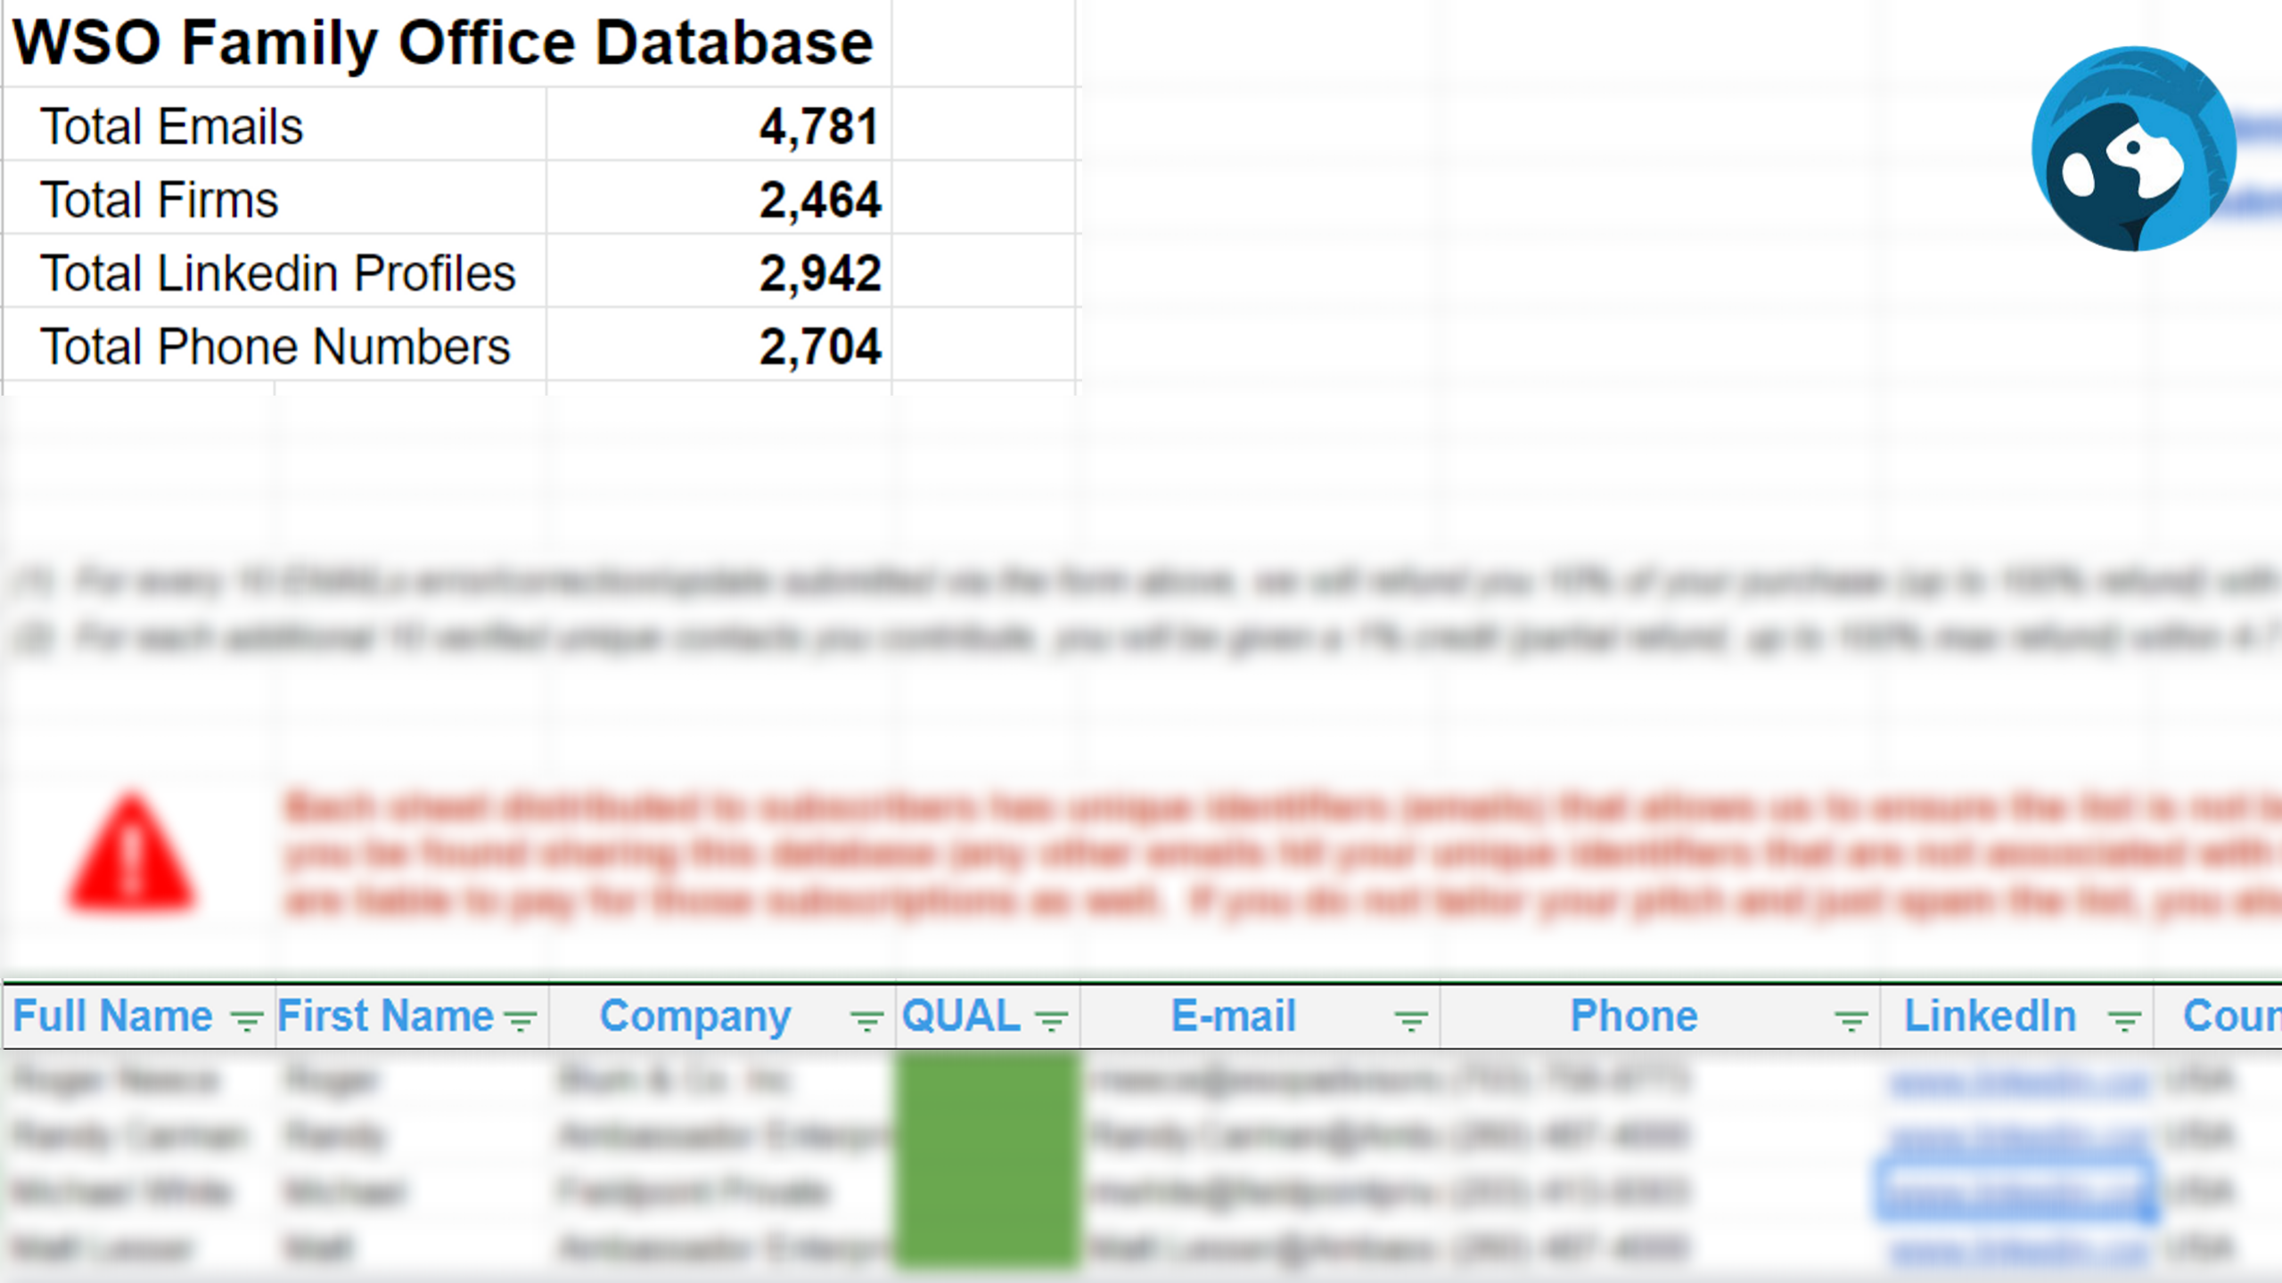The width and height of the screenshot is (2282, 1283).
Task: Select the E-mail header cell
Action: [1232, 1016]
